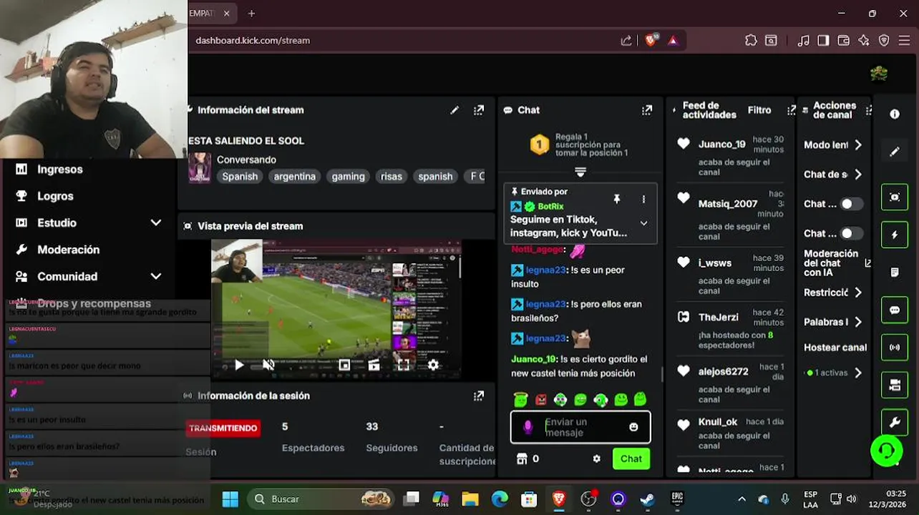Screen dimensions: 919x515
Task: Open chat settings gear icon
Action: pos(597,459)
